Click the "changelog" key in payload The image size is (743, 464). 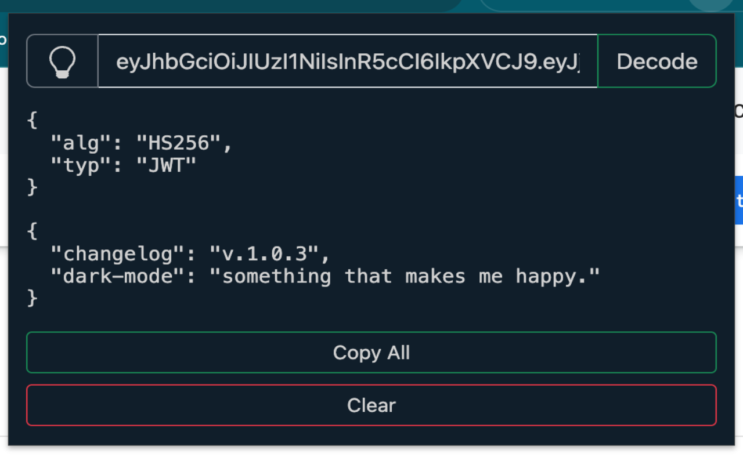click(x=117, y=254)
